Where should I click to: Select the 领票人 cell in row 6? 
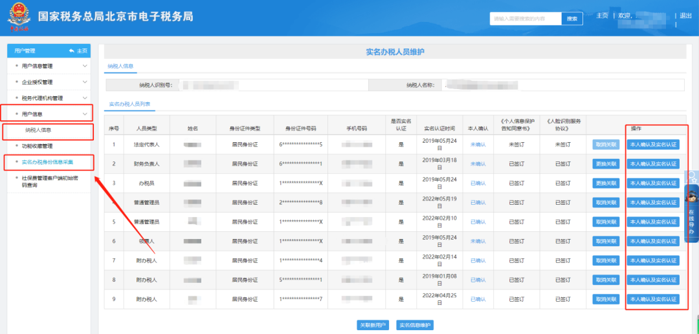(x=147, y=241)
